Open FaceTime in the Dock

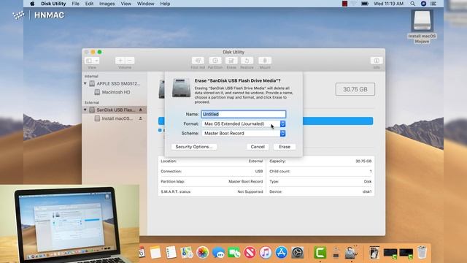pos(234,253)
